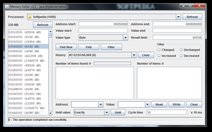Click the Value combo text field
The height and width of the screenshot is (132, 212).
tap(132, 104)
